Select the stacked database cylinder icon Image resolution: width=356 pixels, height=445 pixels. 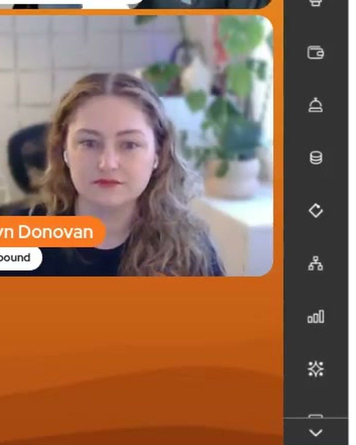(x=316, y=158)
